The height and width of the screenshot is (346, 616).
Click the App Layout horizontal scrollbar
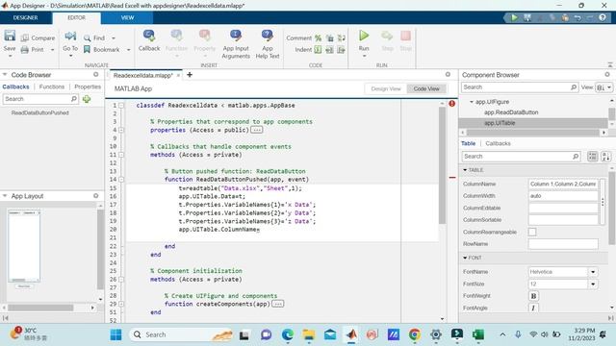click(40, 308)
